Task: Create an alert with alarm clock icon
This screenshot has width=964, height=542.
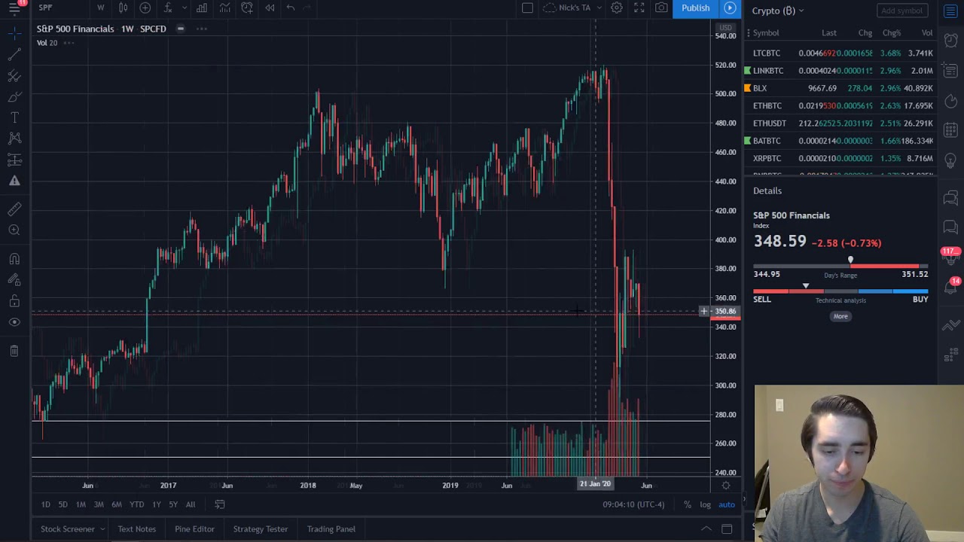Action: pyautogui.click(x=247, y=8)
